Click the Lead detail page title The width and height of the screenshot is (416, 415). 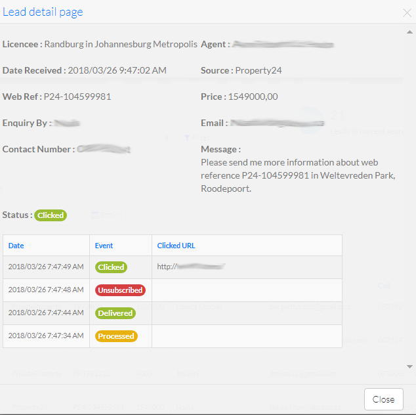click(x=43, y=12)
